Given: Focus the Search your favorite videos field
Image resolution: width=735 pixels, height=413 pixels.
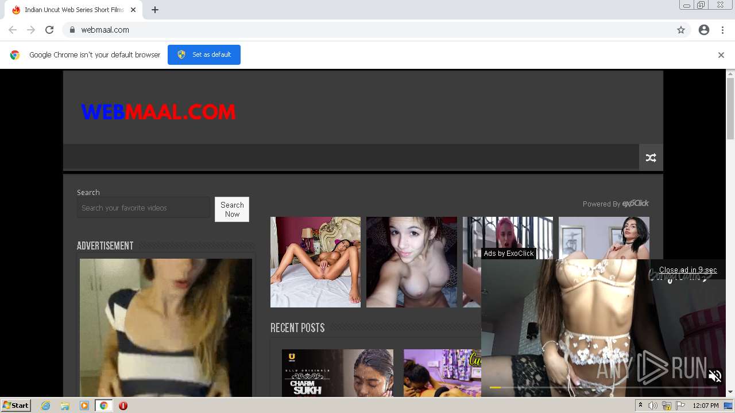Looking at the screenshot, I should point(144,208).
